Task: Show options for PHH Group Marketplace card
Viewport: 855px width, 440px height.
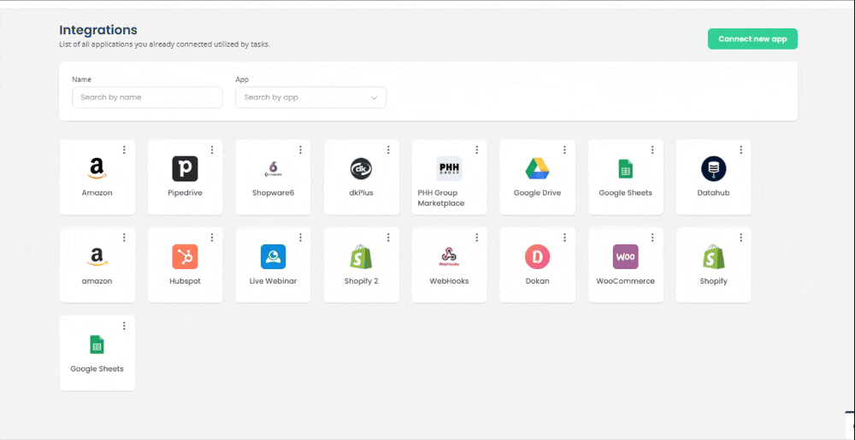Action: pos(476,150)
